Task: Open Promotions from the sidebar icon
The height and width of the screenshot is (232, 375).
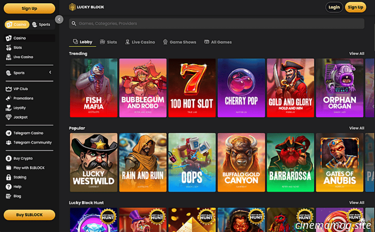Action: pyautogui.click(x=9, y=98)
